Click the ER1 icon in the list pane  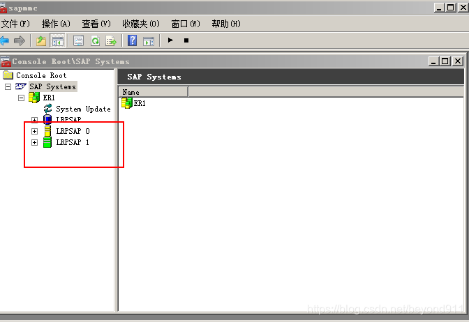[x=127, y=103]
